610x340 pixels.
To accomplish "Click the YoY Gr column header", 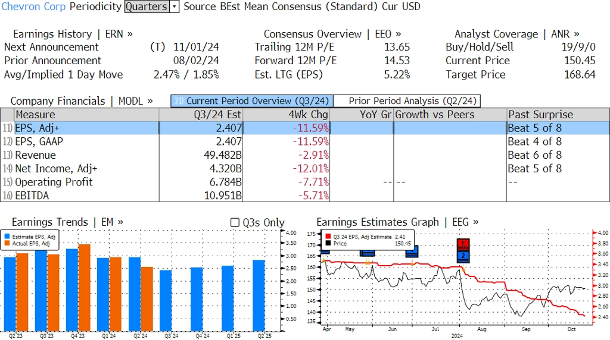I will (x=362, y=115).
